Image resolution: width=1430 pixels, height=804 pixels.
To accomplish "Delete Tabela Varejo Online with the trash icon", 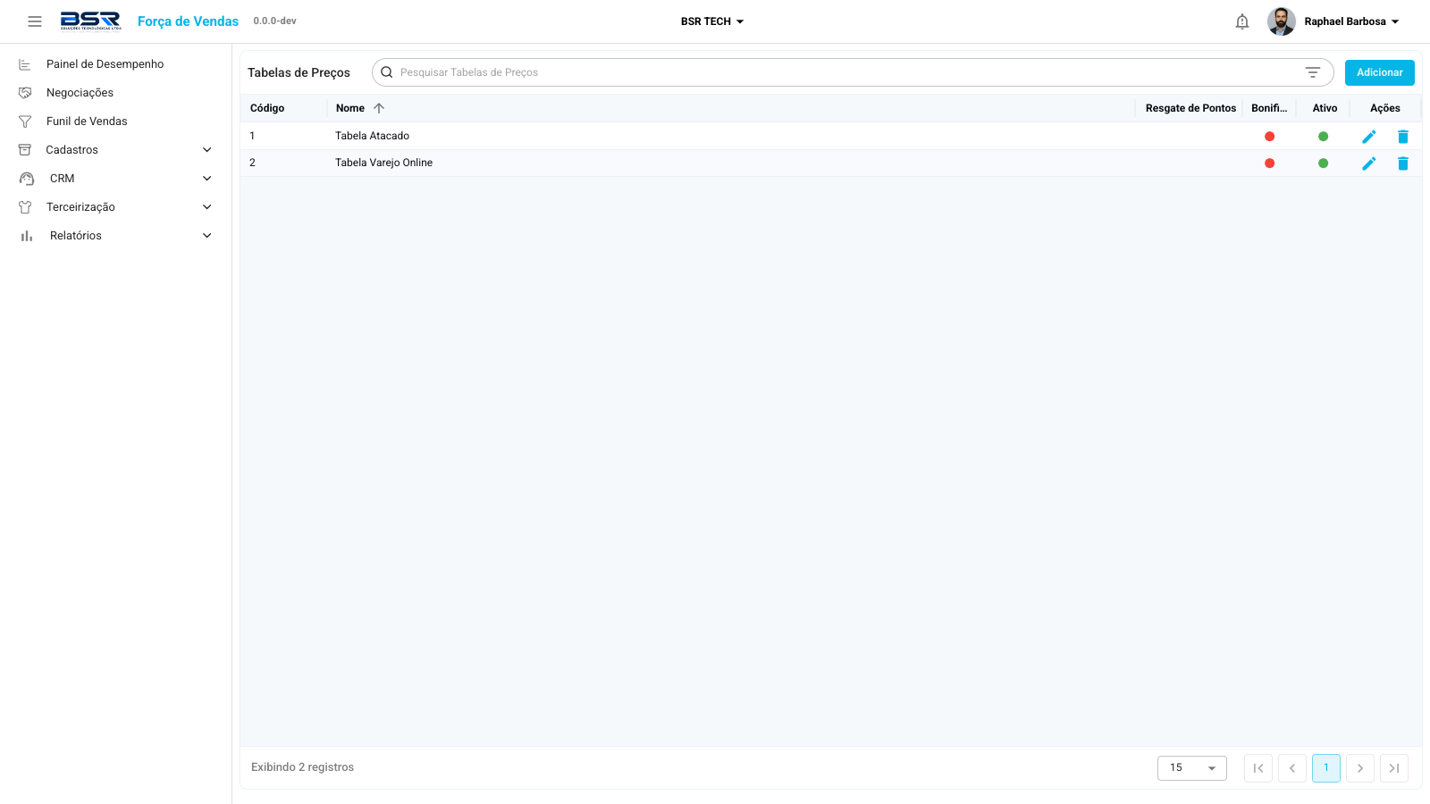I will point(1403,163).
